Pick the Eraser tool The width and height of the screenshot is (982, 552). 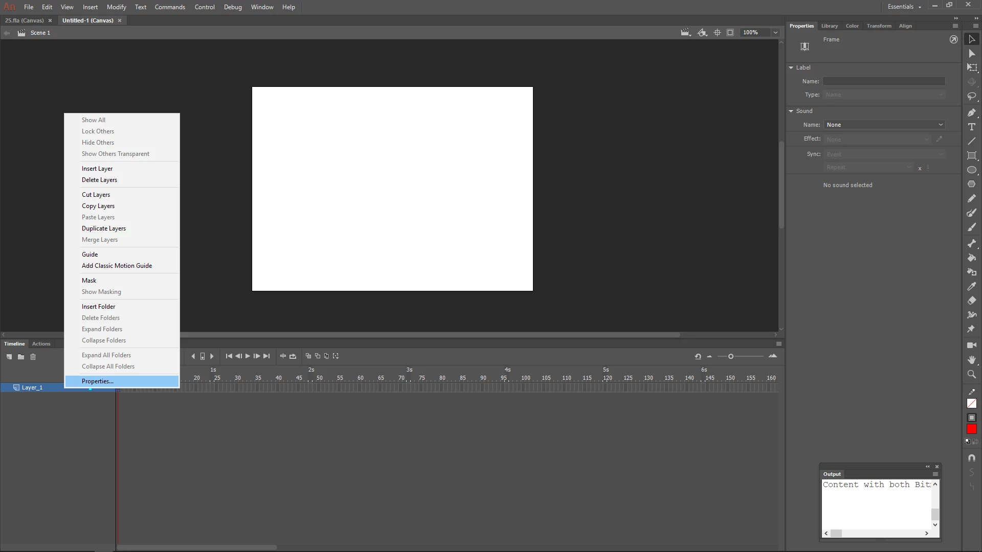coord(972,301)
